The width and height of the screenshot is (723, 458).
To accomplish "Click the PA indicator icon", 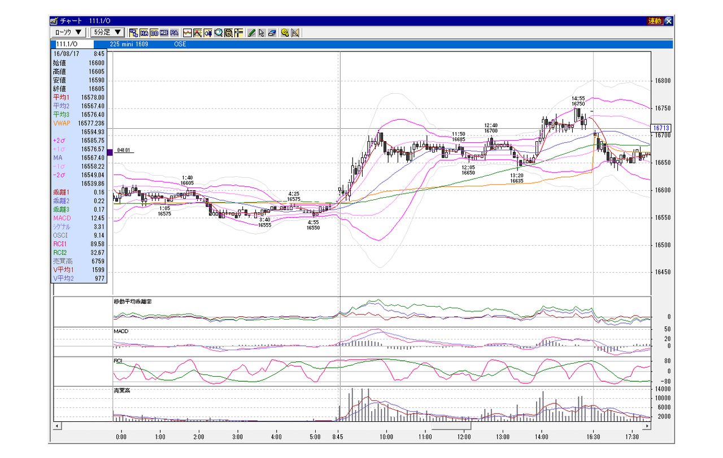I will 175,33.
